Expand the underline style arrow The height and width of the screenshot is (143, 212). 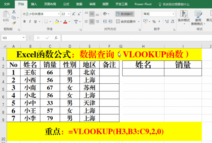[x=40, y=22]
